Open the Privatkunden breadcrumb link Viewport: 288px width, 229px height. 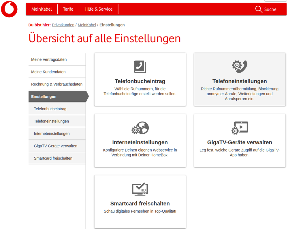[63, 25]
